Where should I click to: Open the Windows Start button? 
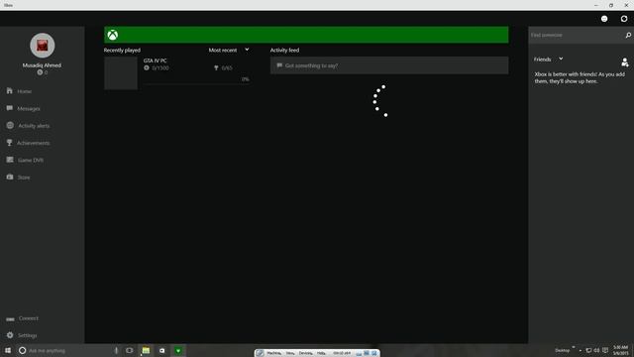[8, 350]
